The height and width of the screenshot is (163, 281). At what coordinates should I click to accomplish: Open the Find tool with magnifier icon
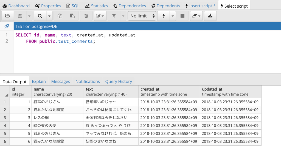40,16
